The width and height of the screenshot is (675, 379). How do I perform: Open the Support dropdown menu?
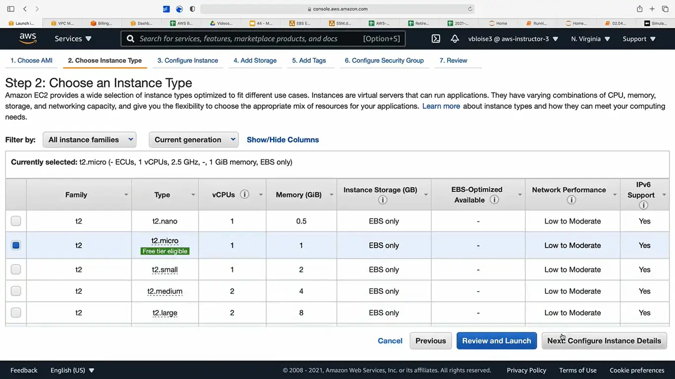click(639, 38)
